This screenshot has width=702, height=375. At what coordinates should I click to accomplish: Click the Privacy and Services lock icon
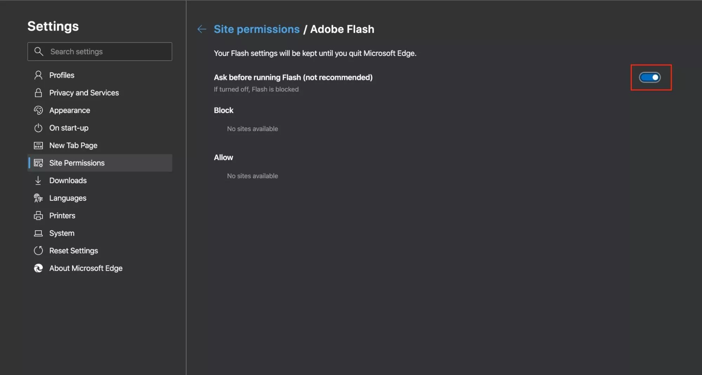[x=38, y=93]
